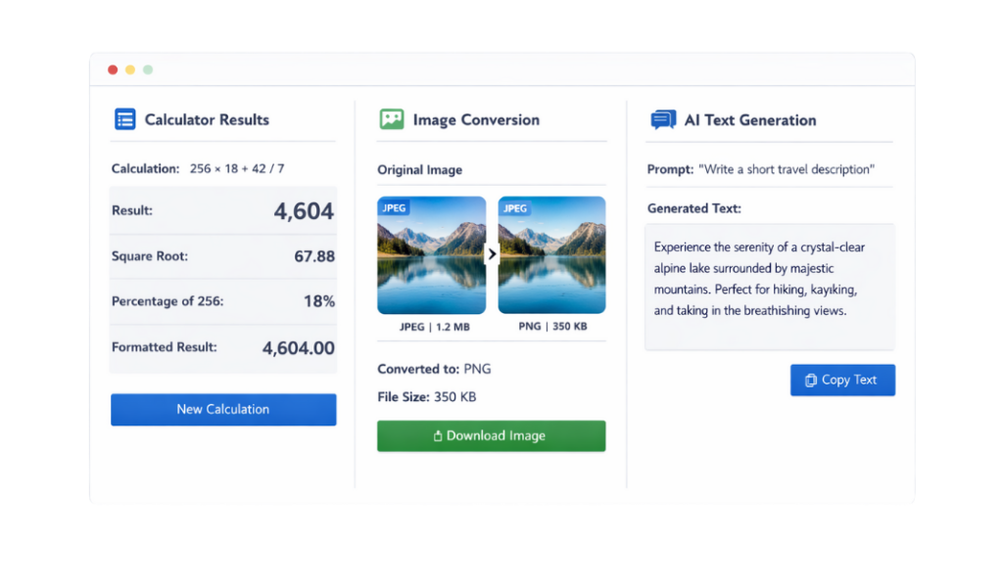Click the calculation expression 256 × 18 + 42 / 7
Viewport: 1003px width, 583px height.
[x=237, y=168]
